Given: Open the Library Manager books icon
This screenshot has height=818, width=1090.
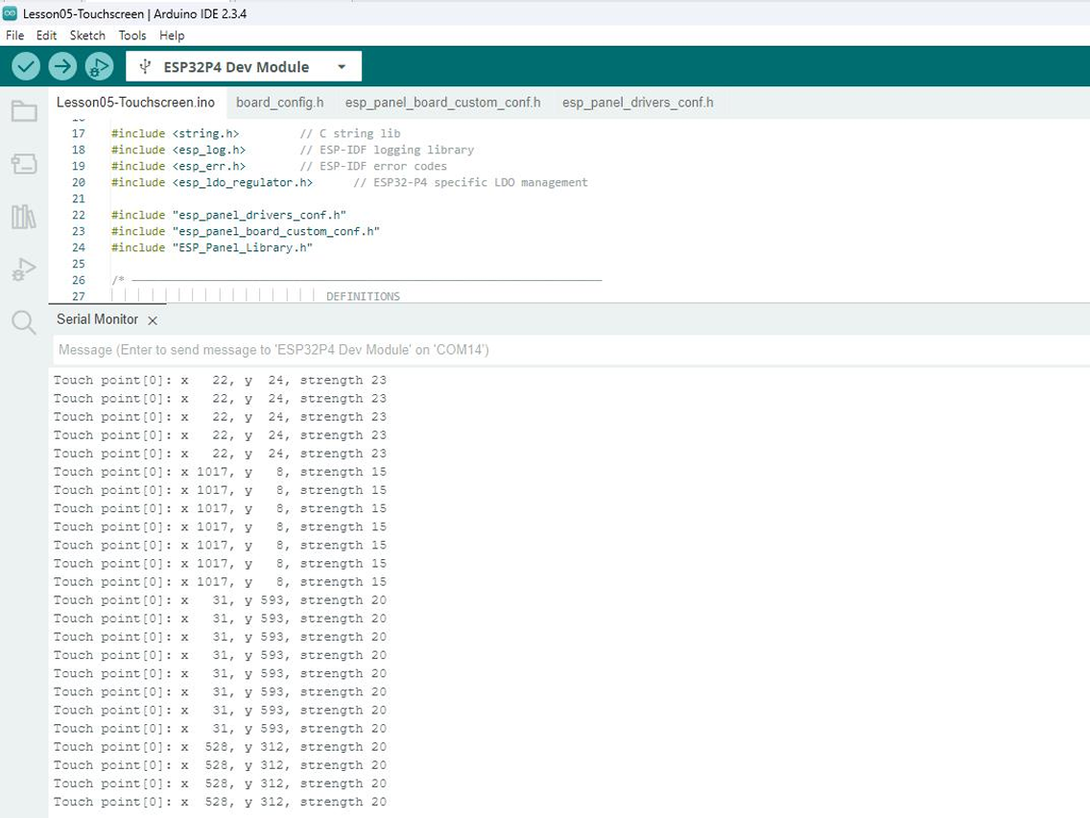Looking at the screenshot, I should click(24, 217).
